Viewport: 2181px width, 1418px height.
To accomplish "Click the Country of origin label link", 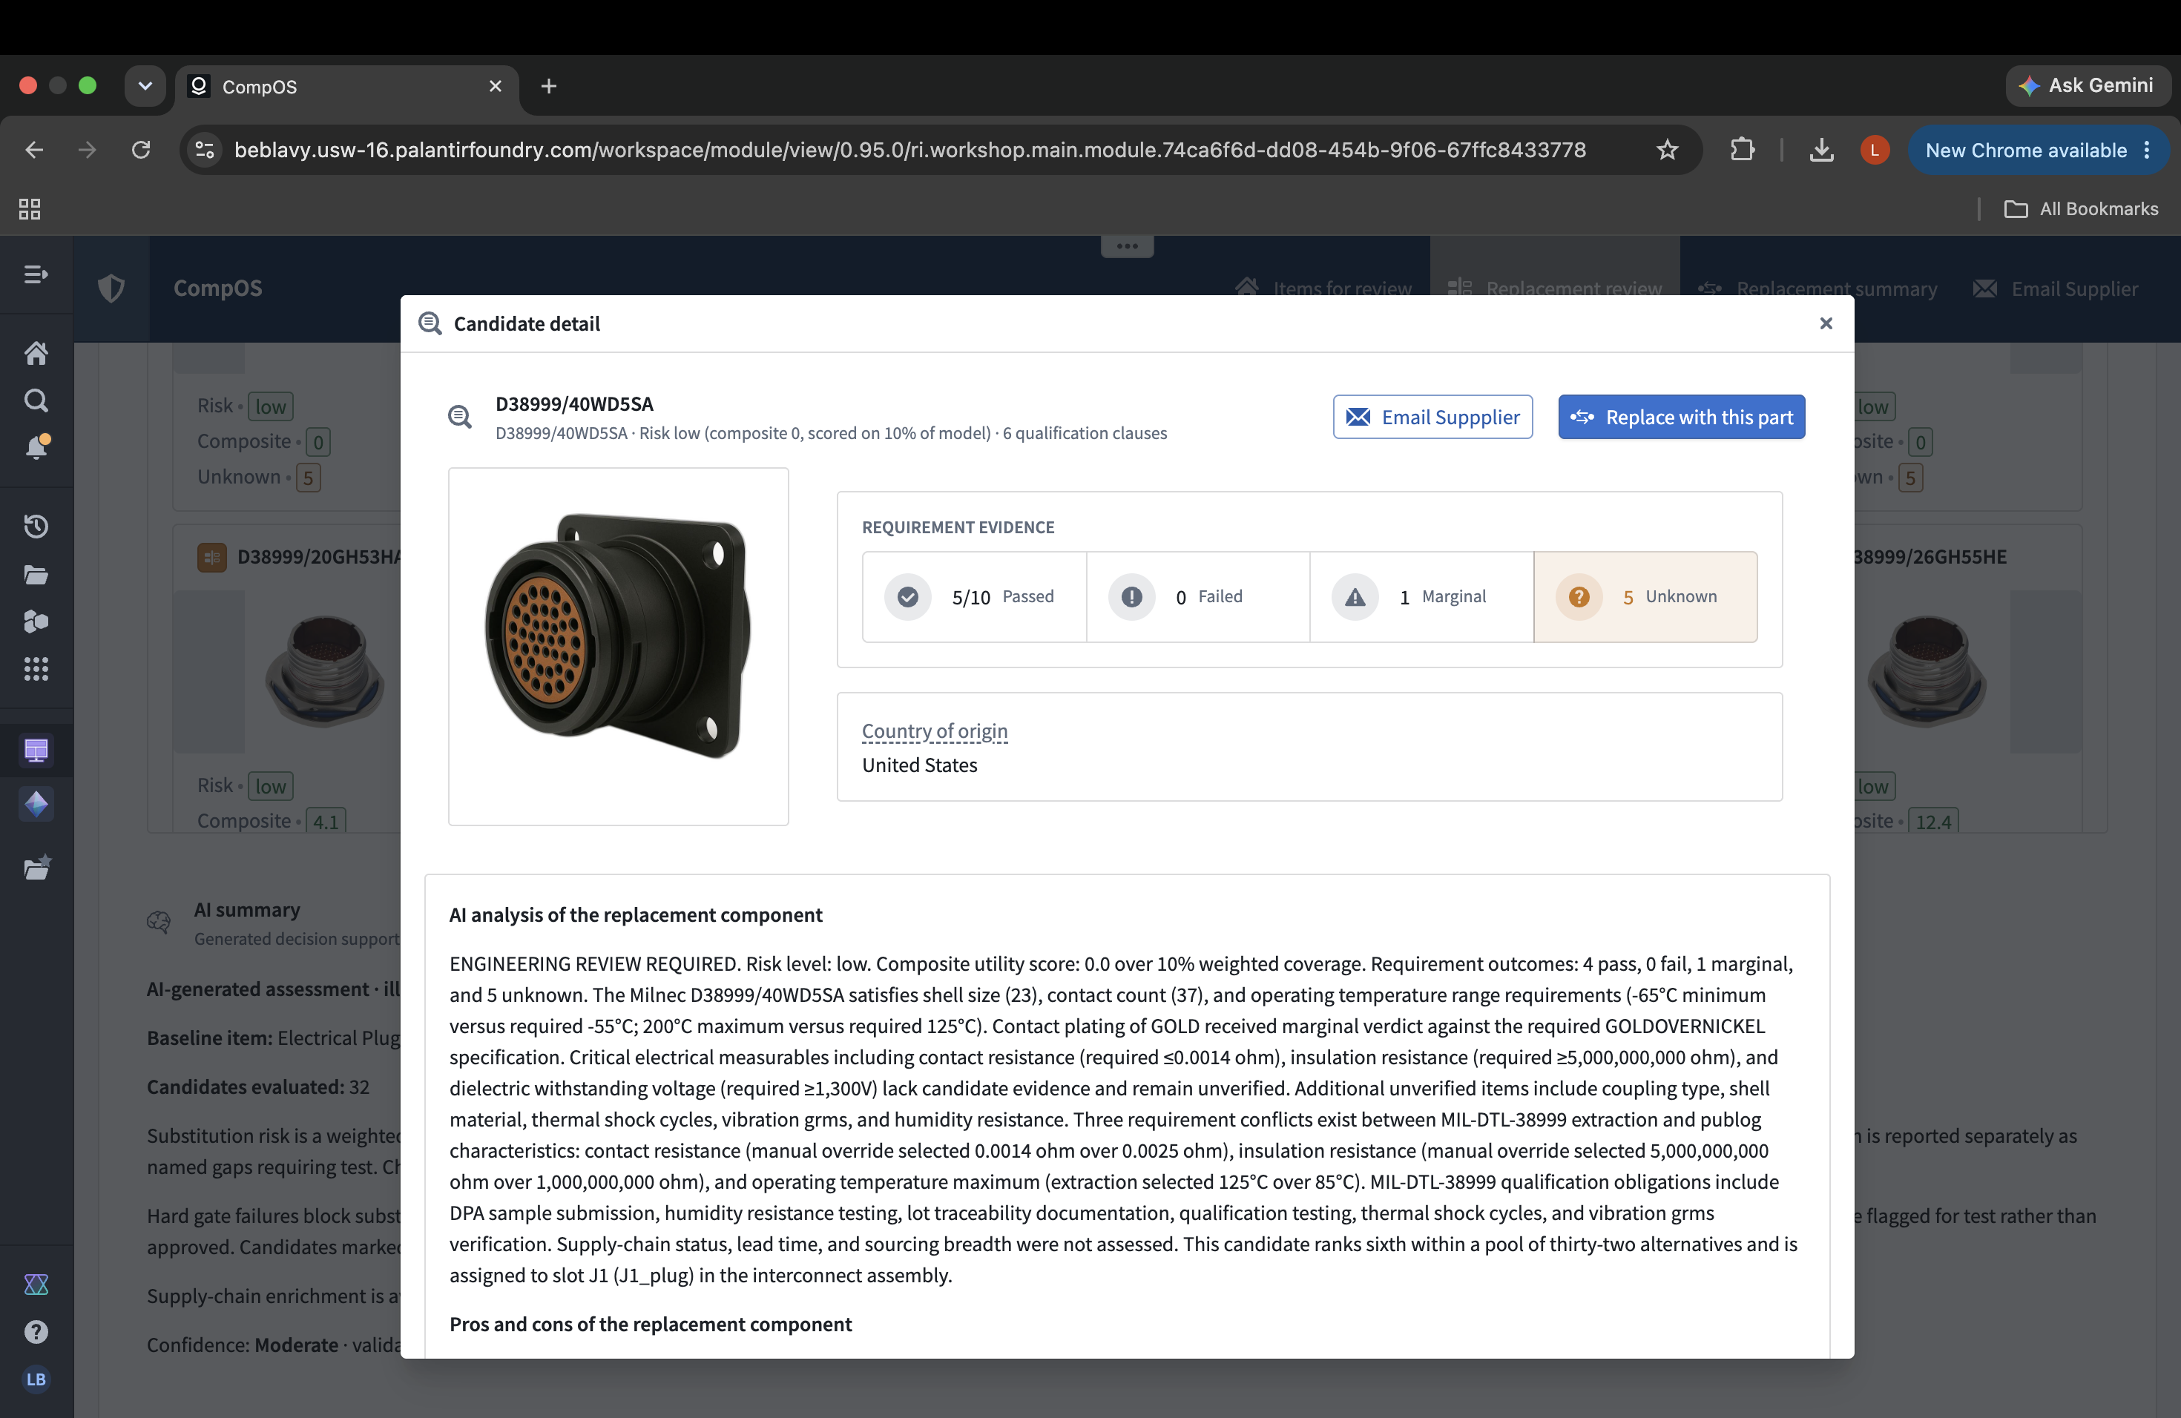I will [x=935, y=731].
